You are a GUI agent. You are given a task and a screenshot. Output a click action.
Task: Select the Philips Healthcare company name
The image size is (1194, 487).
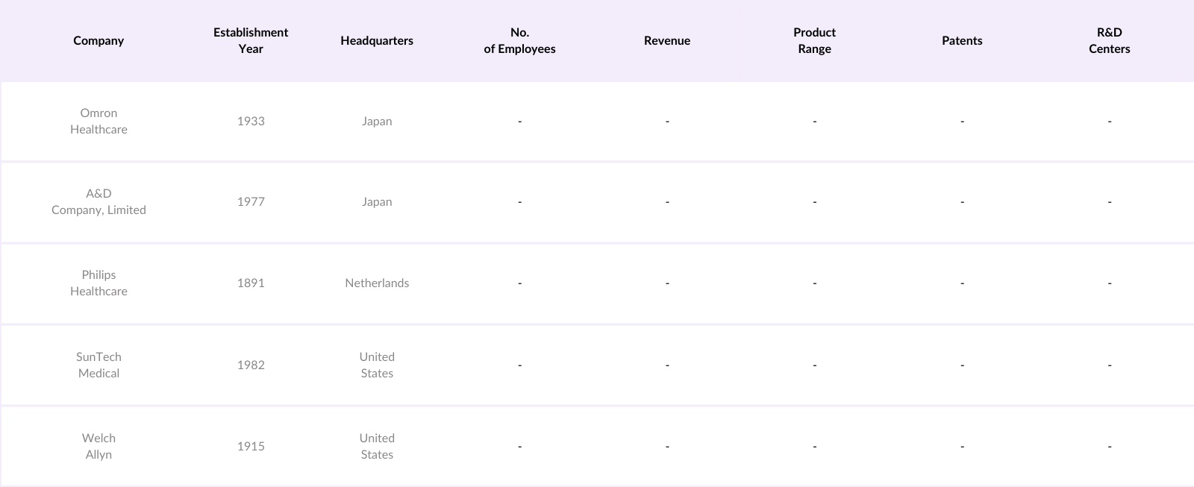(x=99, y=283)
